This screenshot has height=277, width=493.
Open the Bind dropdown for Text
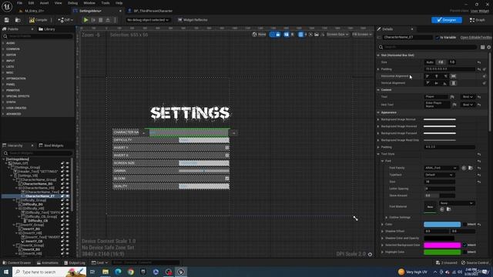(468, 97)
